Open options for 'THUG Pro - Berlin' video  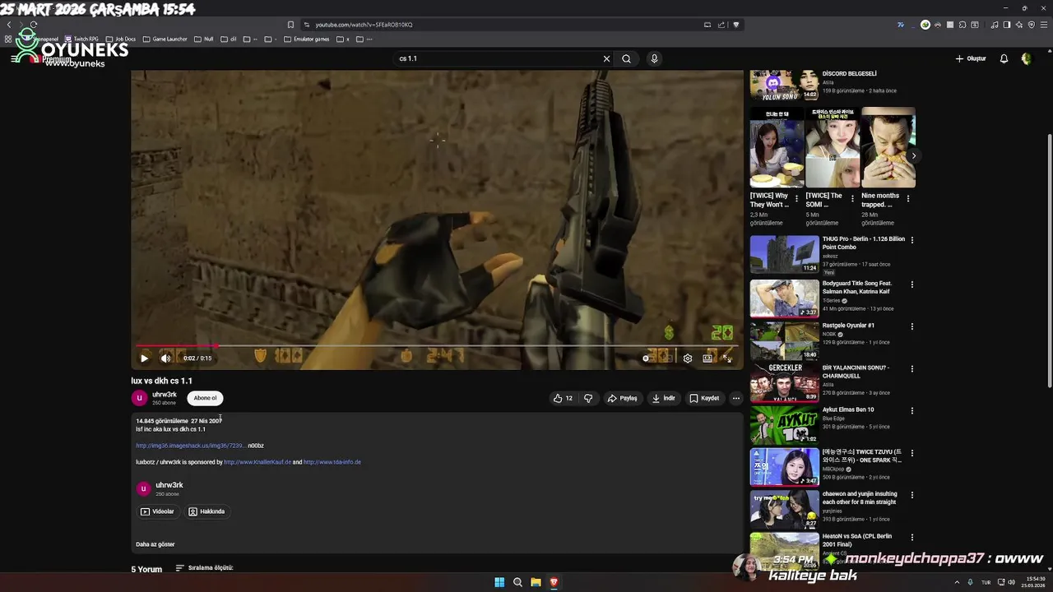(x=912, y=240)
